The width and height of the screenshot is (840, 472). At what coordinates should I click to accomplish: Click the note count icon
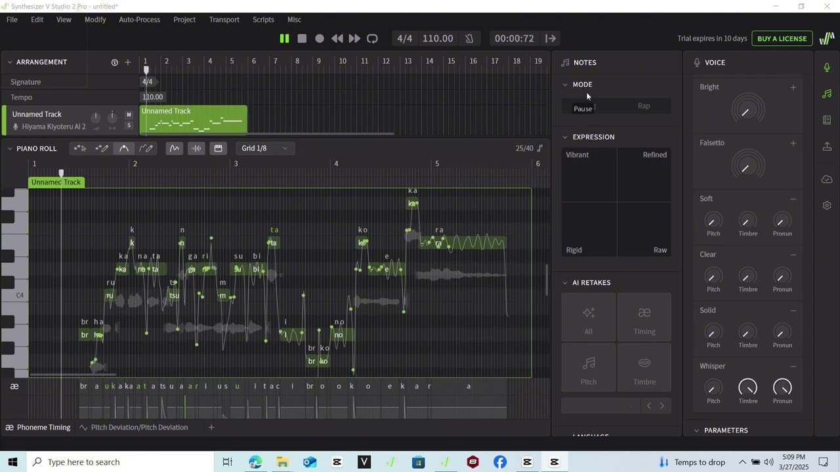tap(540, 149)
